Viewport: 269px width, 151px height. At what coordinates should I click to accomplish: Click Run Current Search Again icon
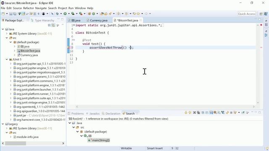pos(227,112)
